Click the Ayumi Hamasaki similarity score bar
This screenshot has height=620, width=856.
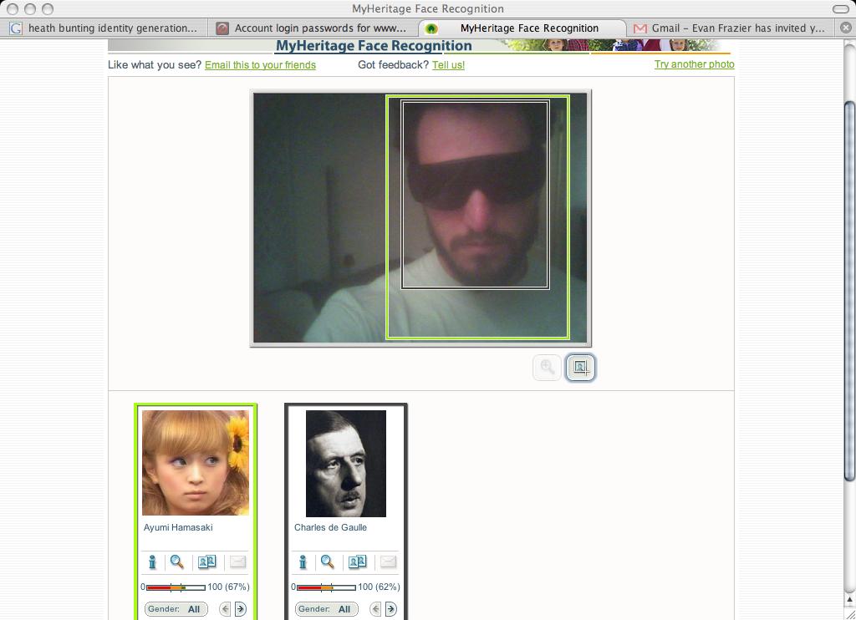(x=176, y=587)
